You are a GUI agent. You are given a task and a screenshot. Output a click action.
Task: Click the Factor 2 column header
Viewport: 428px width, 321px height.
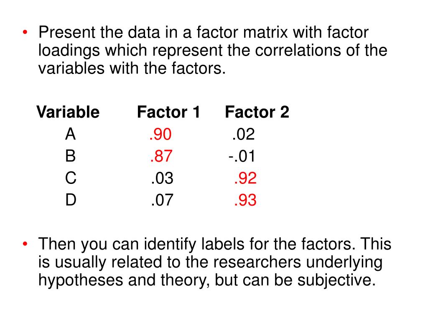257,112
